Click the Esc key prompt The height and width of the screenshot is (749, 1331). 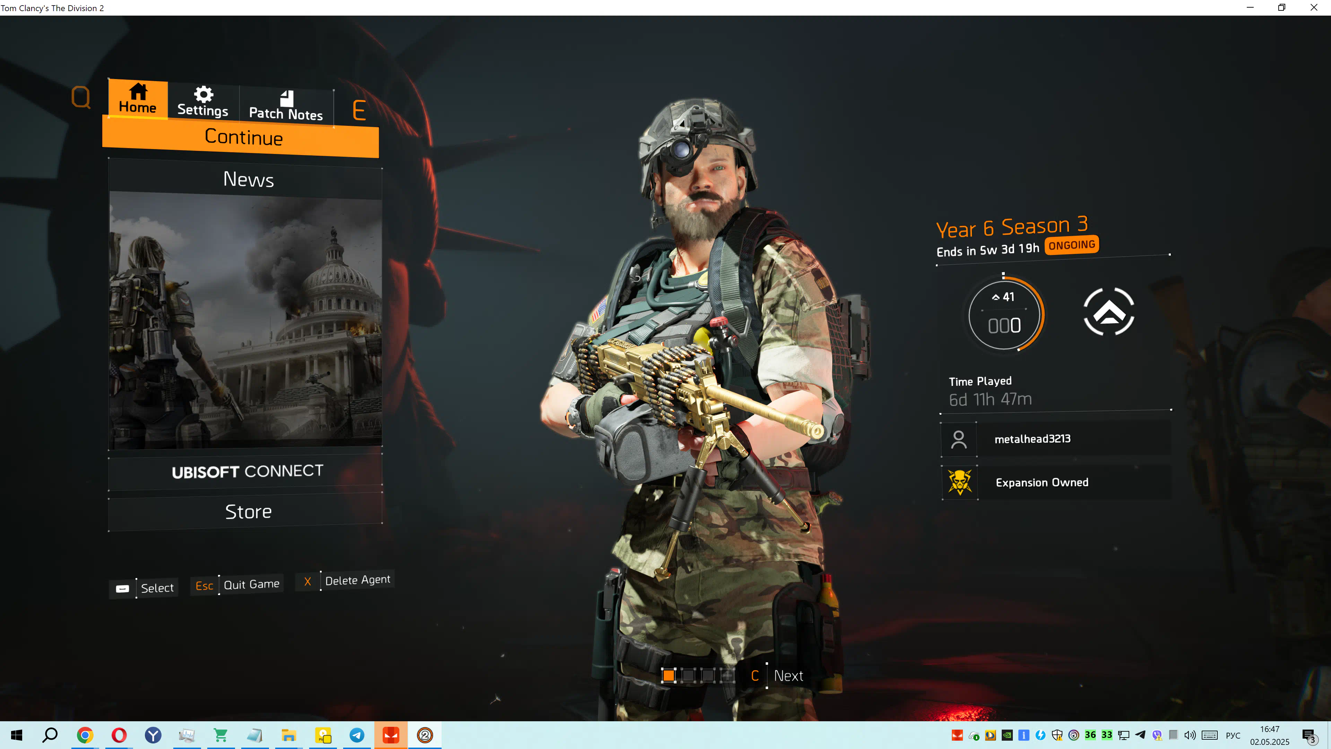pos(204,586)
